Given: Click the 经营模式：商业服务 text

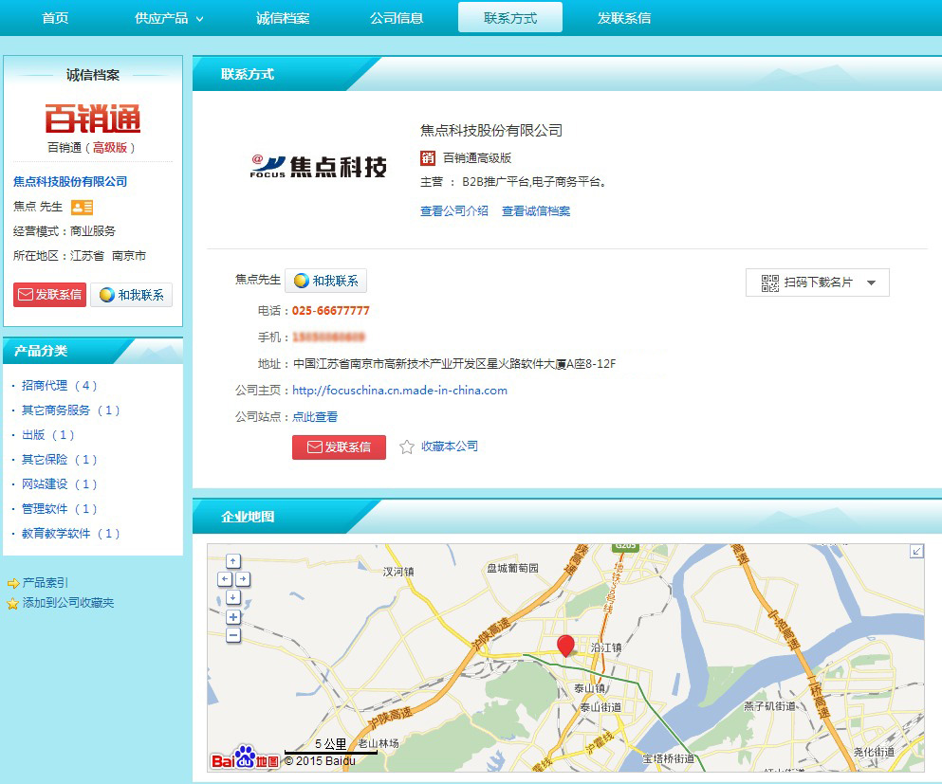Looking at the screenshot, I should coord(65,231).
